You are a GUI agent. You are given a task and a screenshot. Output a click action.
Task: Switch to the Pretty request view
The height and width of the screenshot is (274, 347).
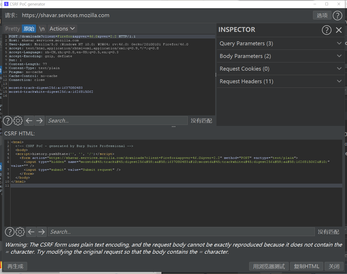coord(13,29)
